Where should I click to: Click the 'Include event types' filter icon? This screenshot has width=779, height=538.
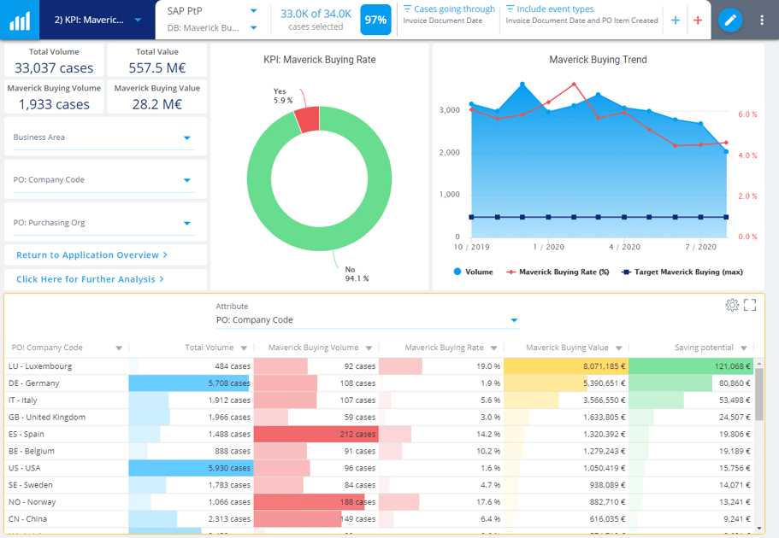pos(510,9)
